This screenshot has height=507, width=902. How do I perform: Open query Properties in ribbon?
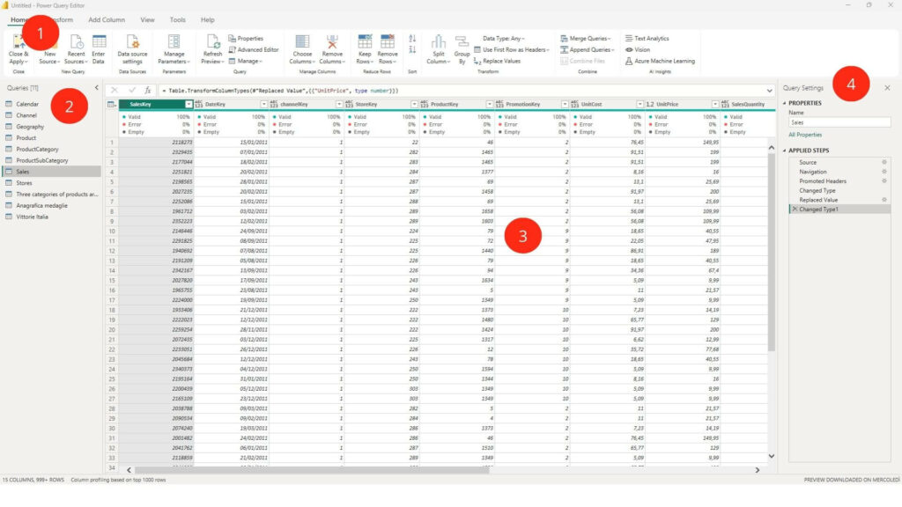tap(246, 39)
